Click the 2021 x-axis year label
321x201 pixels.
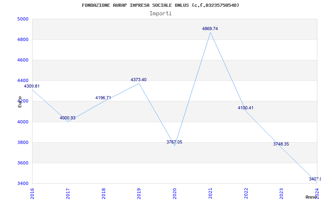tap(210, 194)
